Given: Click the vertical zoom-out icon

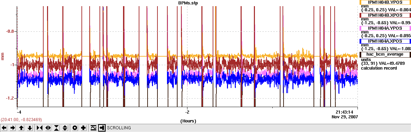Looking at the screenshot, I should pos(65,128).
